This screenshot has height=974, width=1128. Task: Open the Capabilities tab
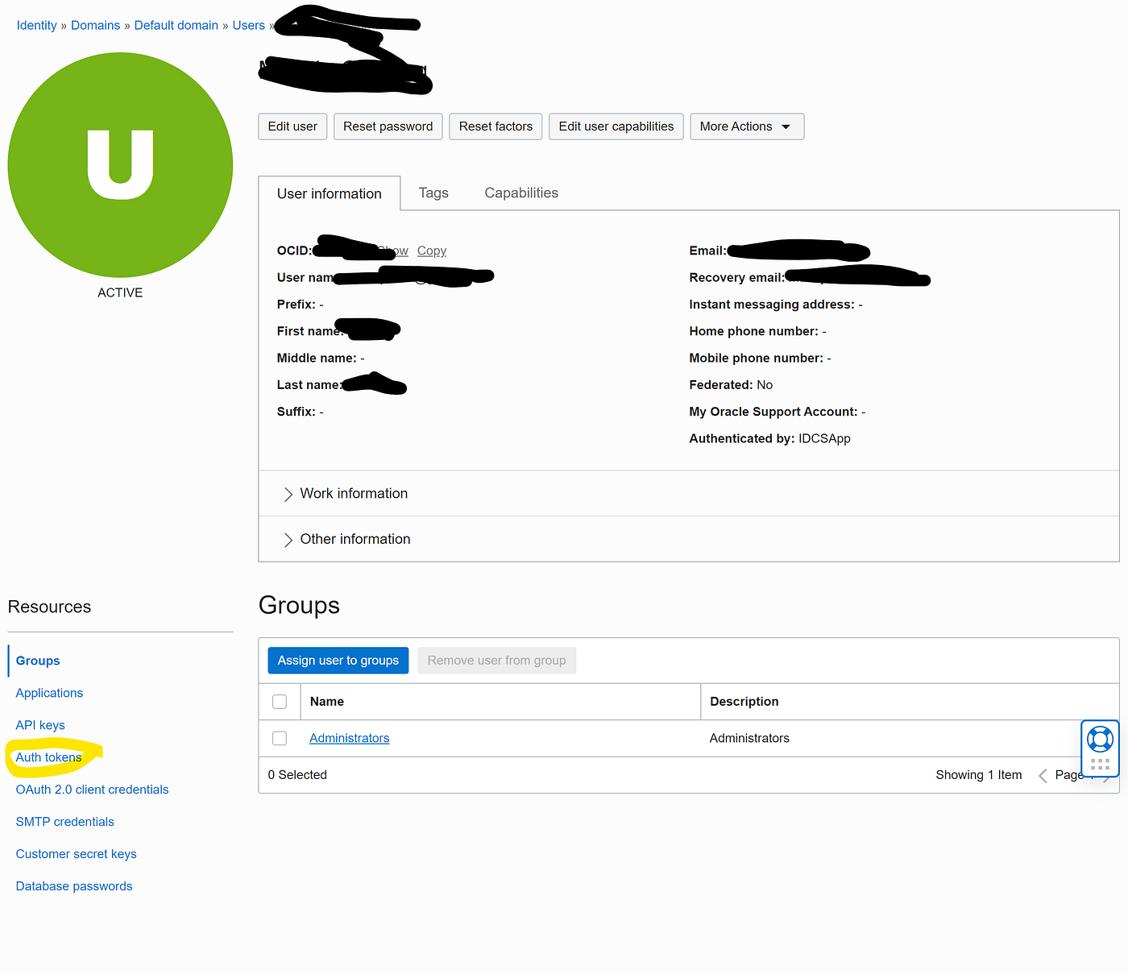point(521,193)
